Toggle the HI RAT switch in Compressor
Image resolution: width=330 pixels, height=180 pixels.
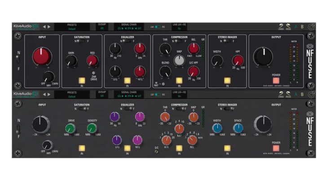coord(162,83)
